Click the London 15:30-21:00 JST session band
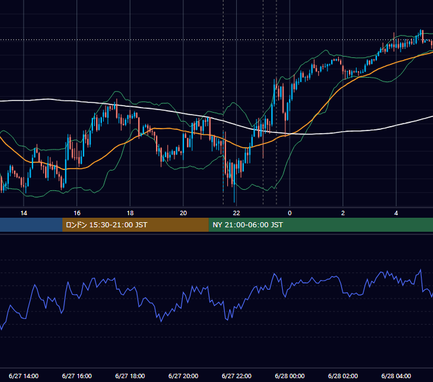This screenshot has width=433, height=382. click(x=135, y=225)
